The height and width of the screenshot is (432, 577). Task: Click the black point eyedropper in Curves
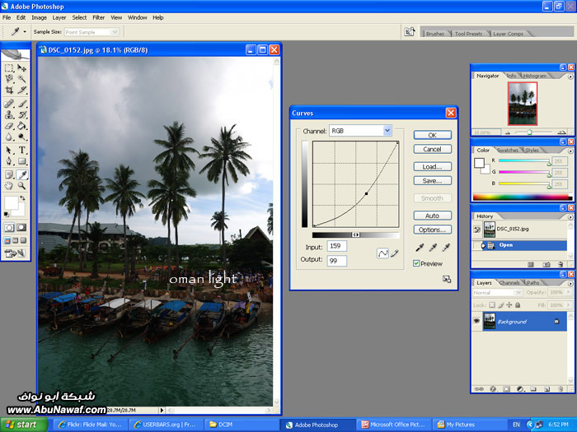pos(418,247)
